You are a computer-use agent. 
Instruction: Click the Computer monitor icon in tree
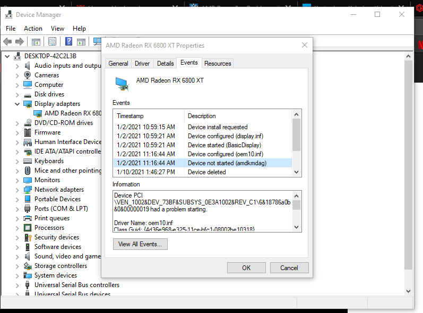(x=28, y=85)
